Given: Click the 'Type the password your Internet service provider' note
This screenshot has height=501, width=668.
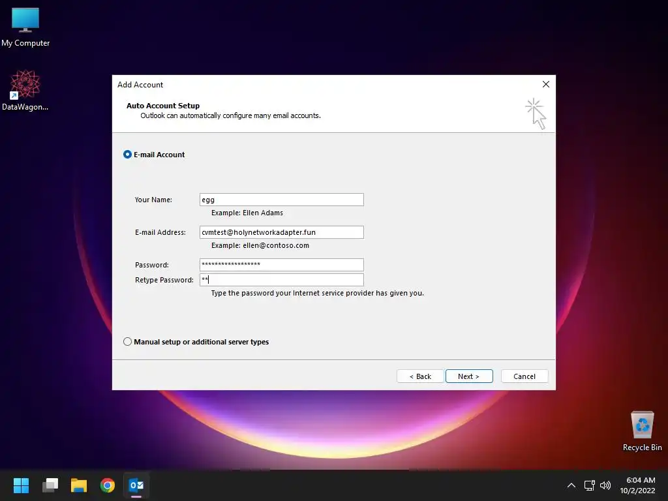Looking at the screenshot, I should click(x=318, y=293).
